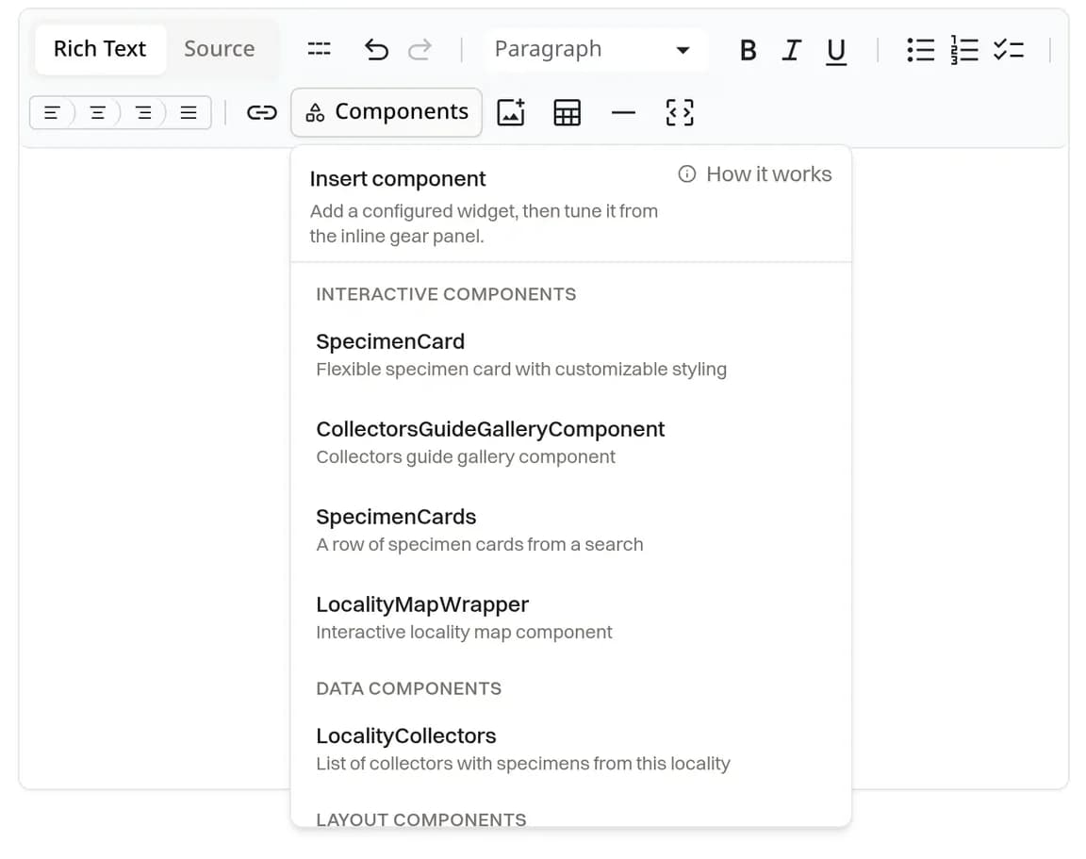Toggle underline formatting
Image resolution: width=1086 pixels, height=859 pixels.
click(836, 50)
